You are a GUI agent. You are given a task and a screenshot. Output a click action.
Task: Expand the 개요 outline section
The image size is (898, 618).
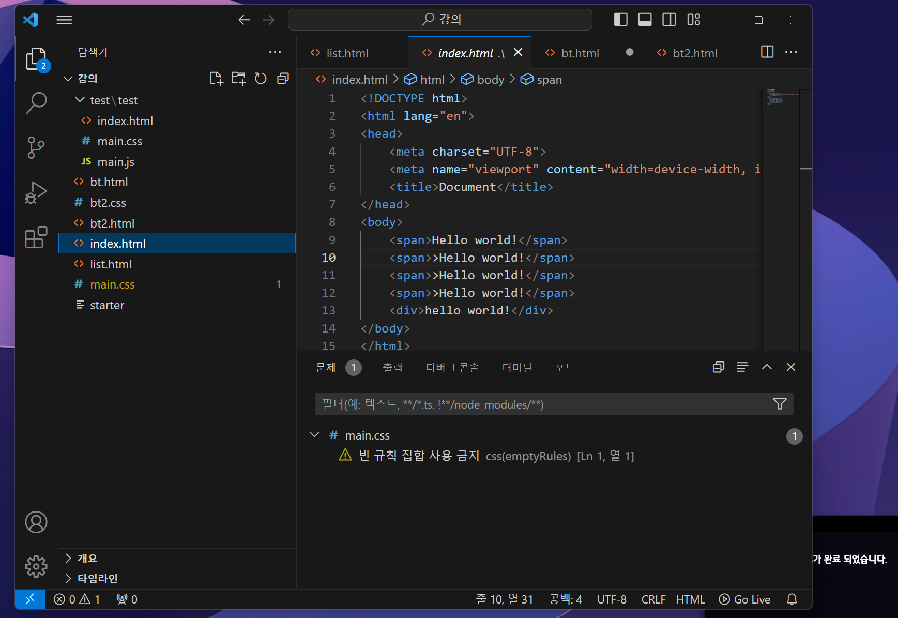pos(68,558)
